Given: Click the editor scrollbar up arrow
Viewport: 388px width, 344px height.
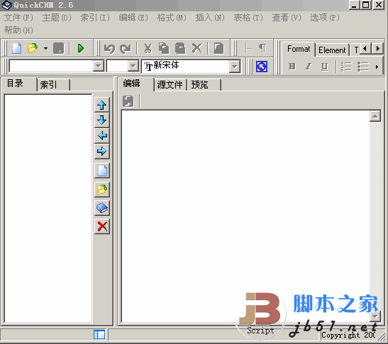Looking at the screenshot, I should click(375, 116).
